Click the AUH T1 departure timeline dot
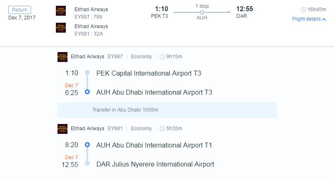334x181 pixels. click(87, 145)
